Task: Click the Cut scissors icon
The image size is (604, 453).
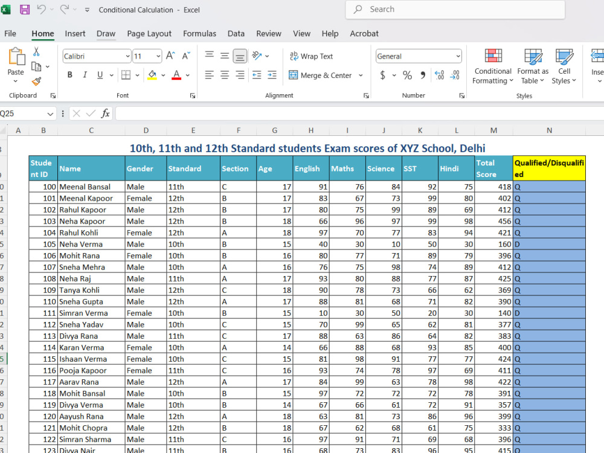Action: pos(36,51)
